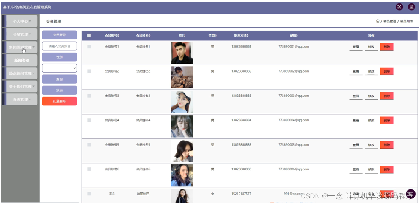Click email 773890003@qq.com
Viewport: 419px width, 203px height.
coord(294,96)
